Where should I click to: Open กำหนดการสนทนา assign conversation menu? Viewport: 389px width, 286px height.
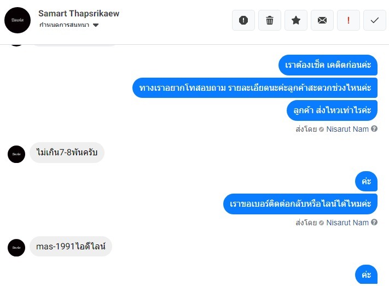point(69,25)
